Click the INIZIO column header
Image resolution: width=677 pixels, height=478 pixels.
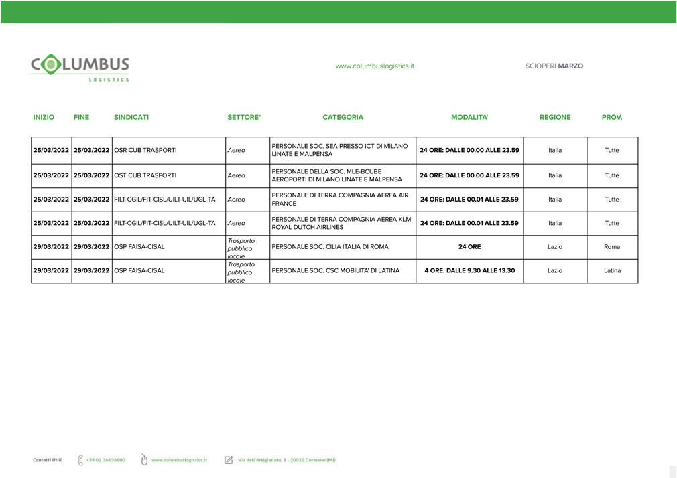coord(44,117)
